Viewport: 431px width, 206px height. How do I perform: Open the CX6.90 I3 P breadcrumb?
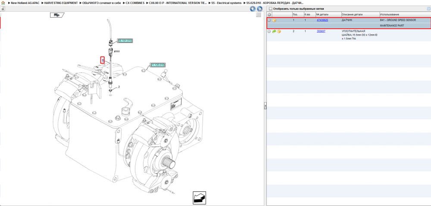[178, 3]
